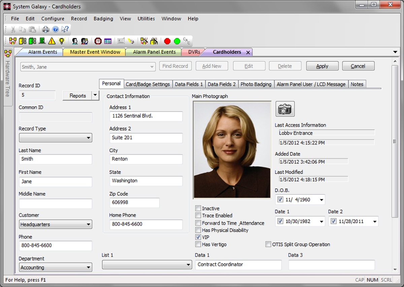Expand the Customer dropdown showing Headquarters
This screenshot has width=404, height=287.
coord(56,224)
